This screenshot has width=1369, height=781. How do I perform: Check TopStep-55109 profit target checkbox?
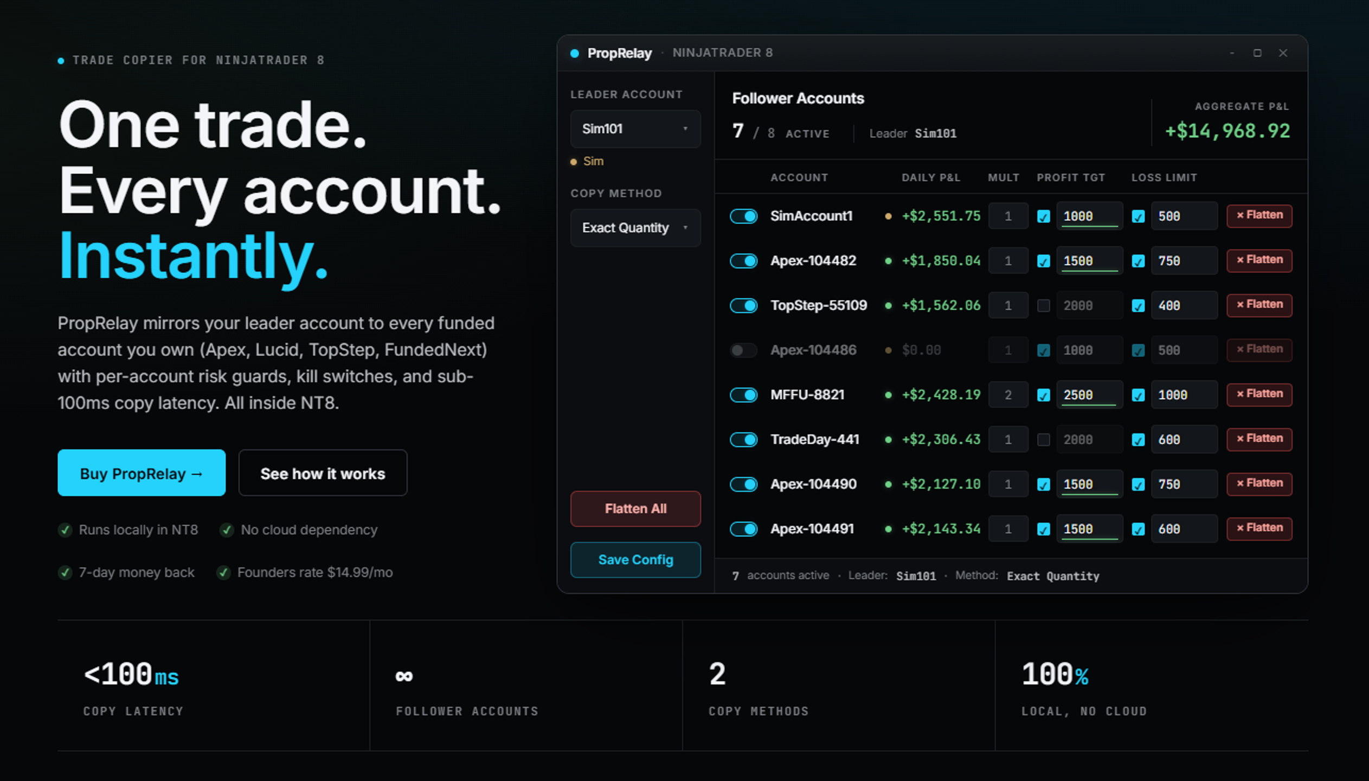point(1043,305)
